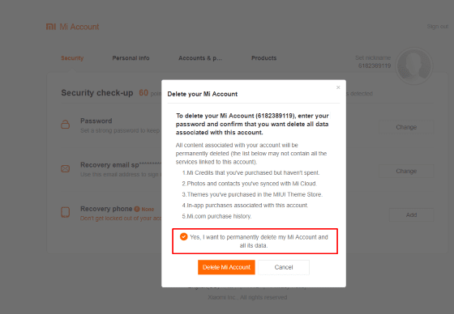Click Change button for Password
This screenshot has height=314, width=454.
point(406,127)
